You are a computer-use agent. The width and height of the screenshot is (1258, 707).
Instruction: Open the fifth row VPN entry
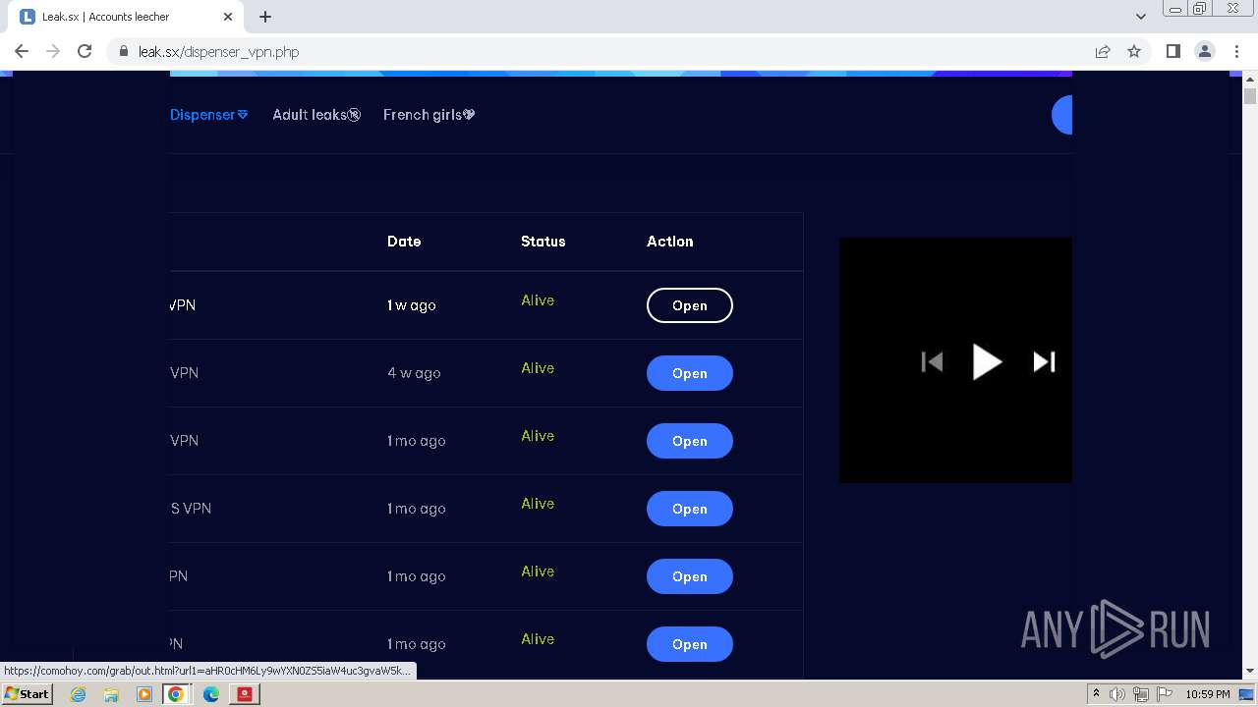(689, 576)
